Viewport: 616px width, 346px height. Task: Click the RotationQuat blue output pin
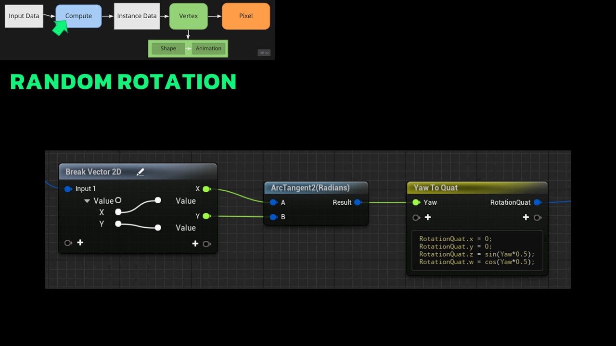point(537,202)
